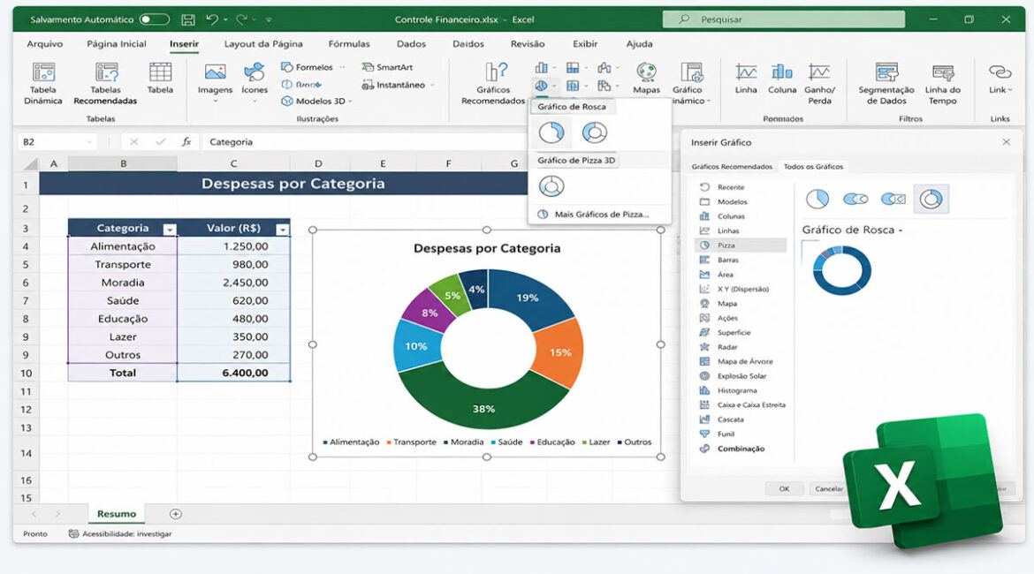Select the first Gráfico de Rosca thumbnail
Screen dimensions: 1034x574
tap(551, 132)
